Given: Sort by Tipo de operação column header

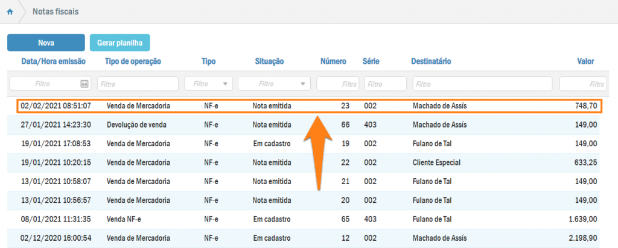Looking at the screenshot, I should click(x=133, y=61).
